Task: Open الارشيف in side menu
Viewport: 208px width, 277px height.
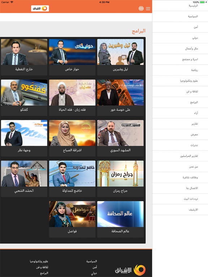Action: (x=180, y=210)
